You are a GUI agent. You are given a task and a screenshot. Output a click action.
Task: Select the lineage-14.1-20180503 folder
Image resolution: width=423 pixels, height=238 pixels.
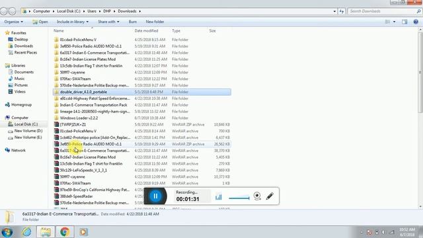[142, 112]
